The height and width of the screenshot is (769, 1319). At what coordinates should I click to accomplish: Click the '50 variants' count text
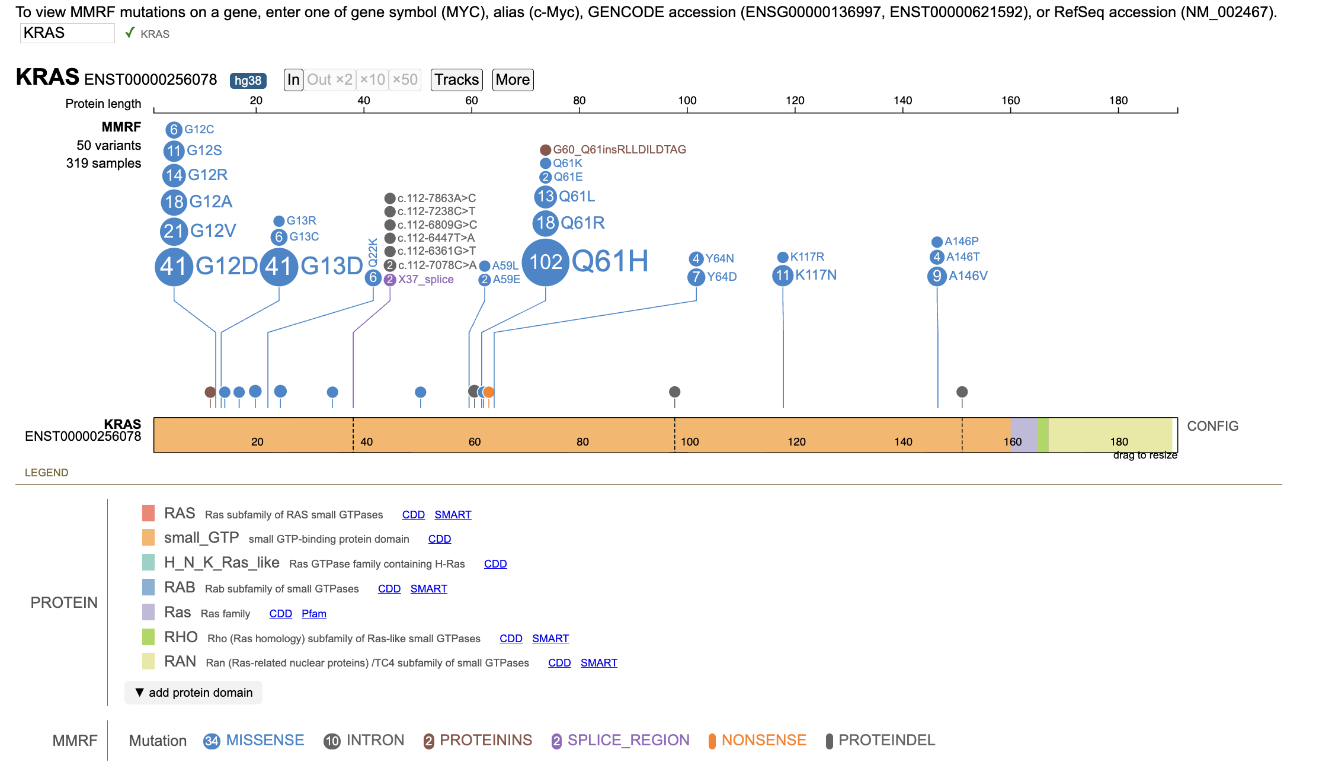(108, 146)
